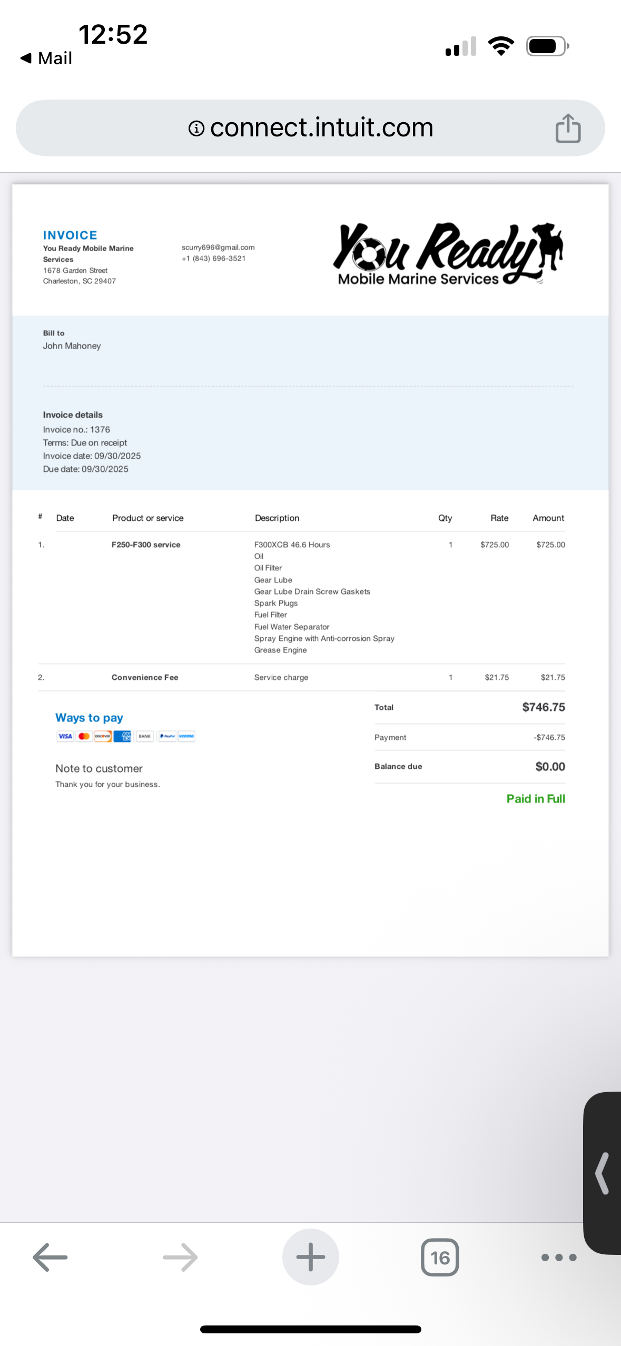The width and height of the screenshot is (621, 1346).
Task: Tap the share icon in address bar
Action: click(568, 128)
